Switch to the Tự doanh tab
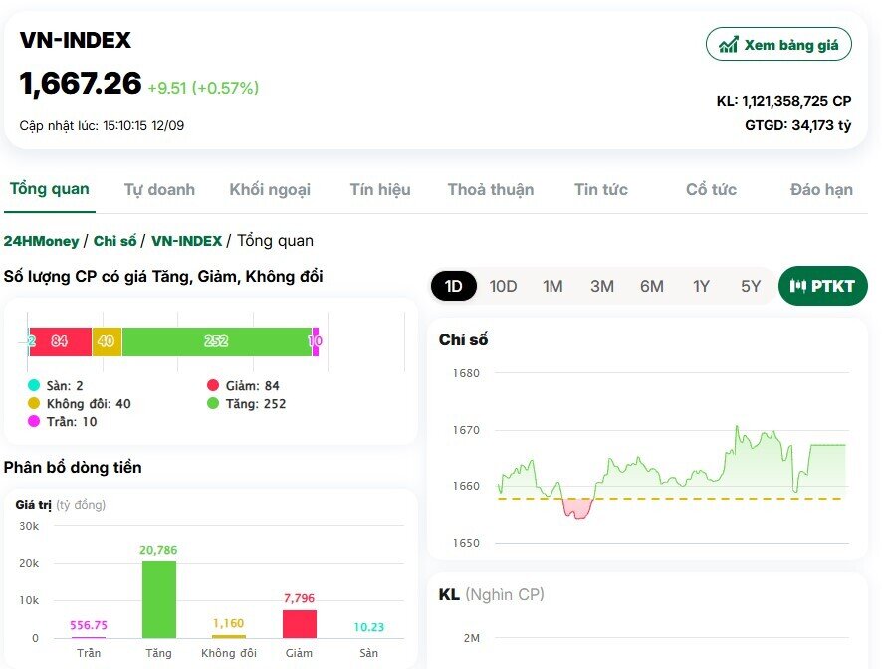 [159, 189]
